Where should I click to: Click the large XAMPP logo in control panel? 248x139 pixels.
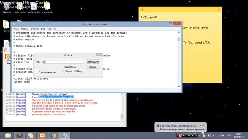click(x=8, y=57)
